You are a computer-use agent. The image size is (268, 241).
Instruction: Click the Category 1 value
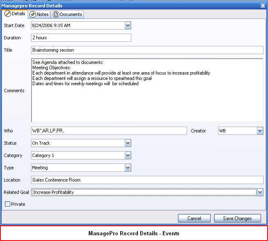43,155
